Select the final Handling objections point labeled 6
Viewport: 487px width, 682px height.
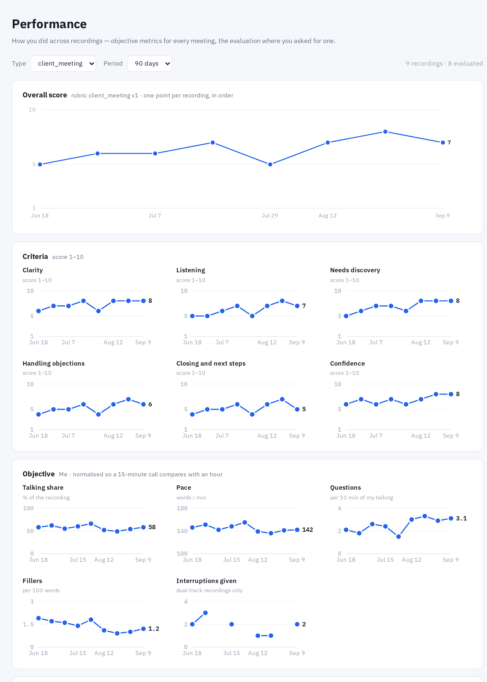tap(143, 404)
